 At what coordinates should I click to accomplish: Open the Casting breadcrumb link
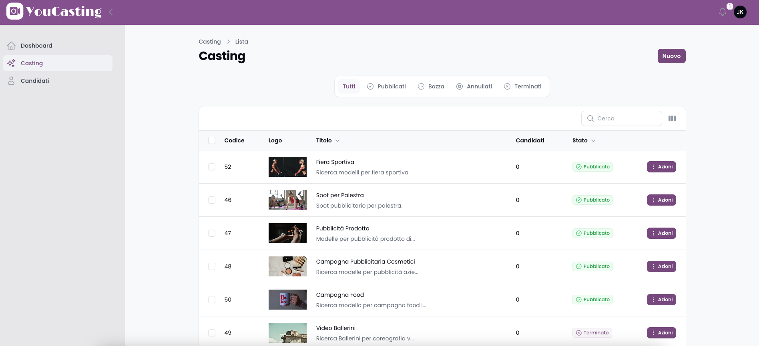(x=210, y=42)
